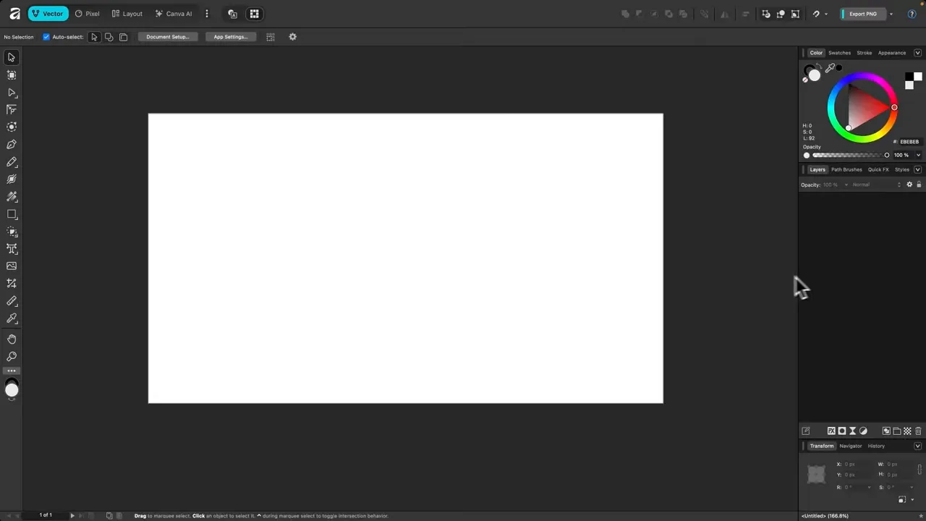The height and width of the screenshot is (521, 926).
Task: Toggle the Auto-select checkbox
Action: click(x=46, y=37)
